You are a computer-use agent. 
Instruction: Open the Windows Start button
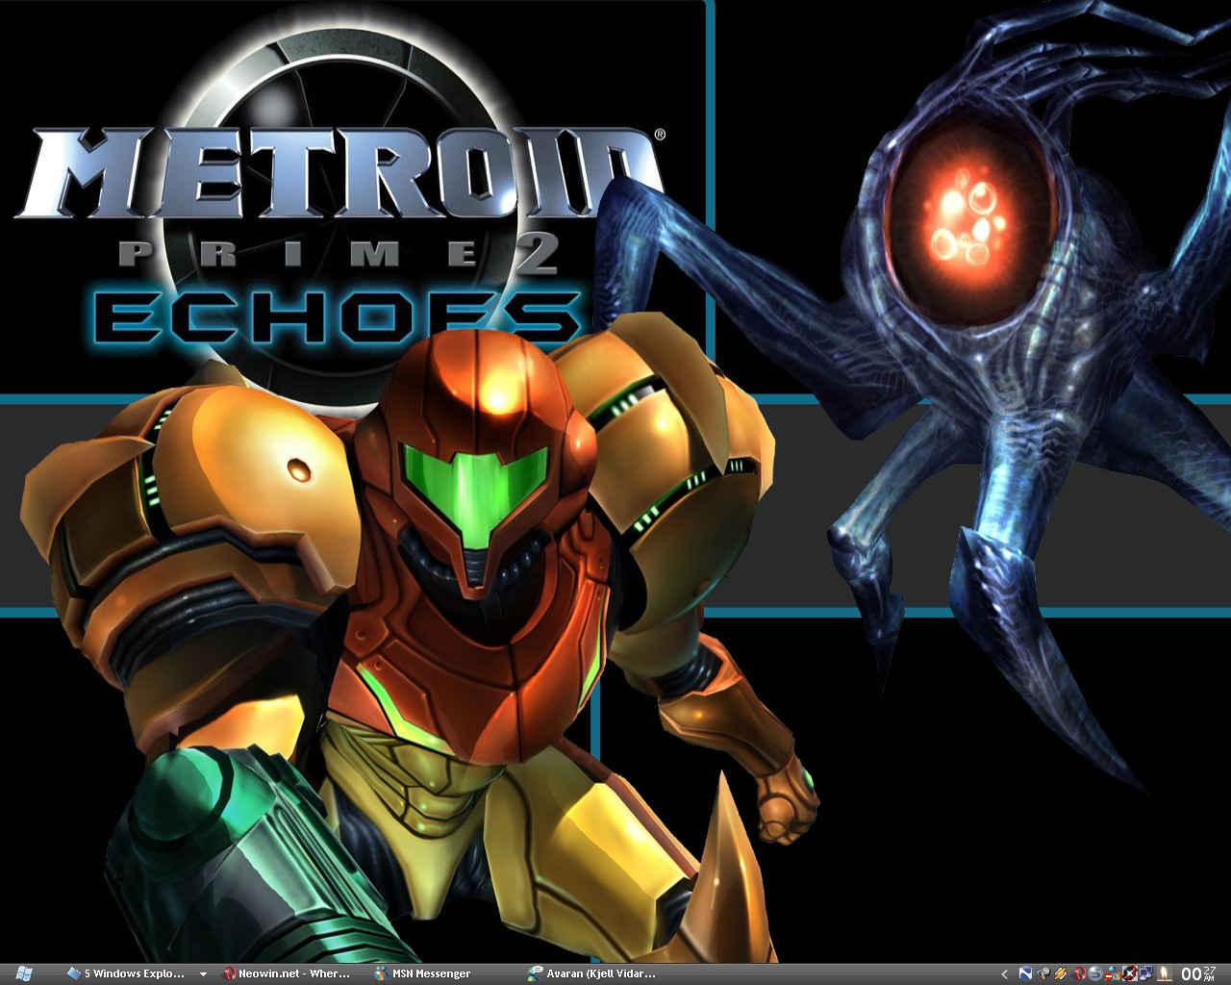coord(24,973)
